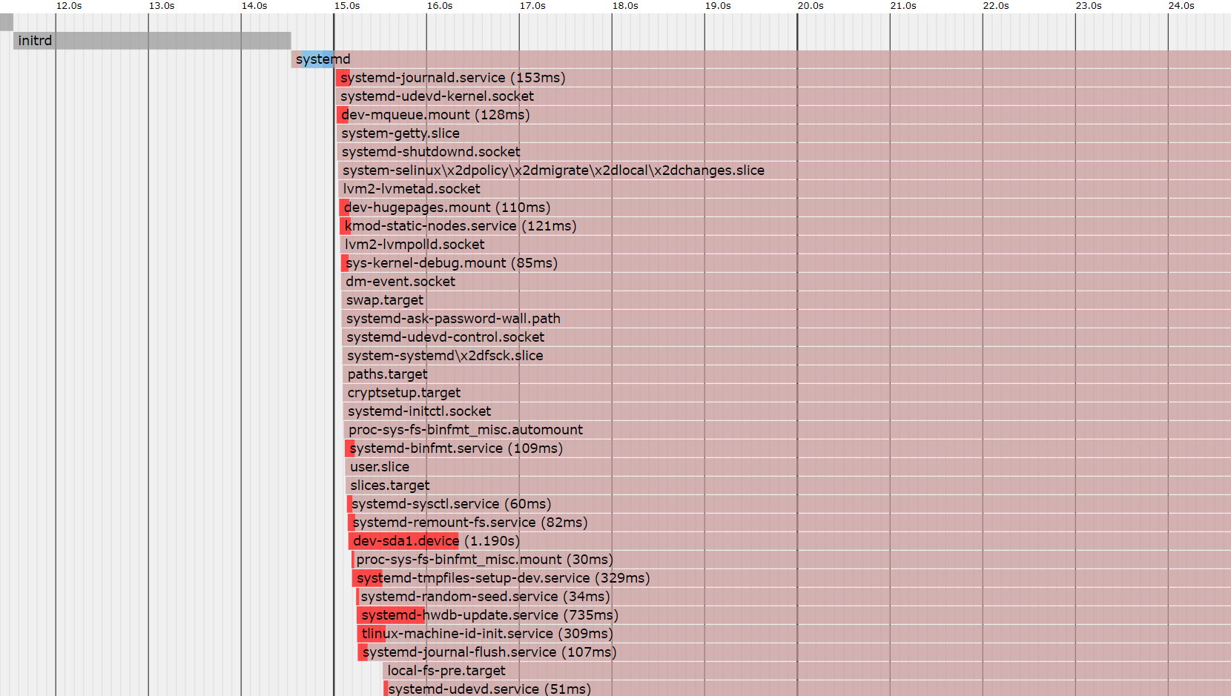The image size is (1231, 696).
Task: Select the systemd-udevd.service bar
Action: click(386, 689)
